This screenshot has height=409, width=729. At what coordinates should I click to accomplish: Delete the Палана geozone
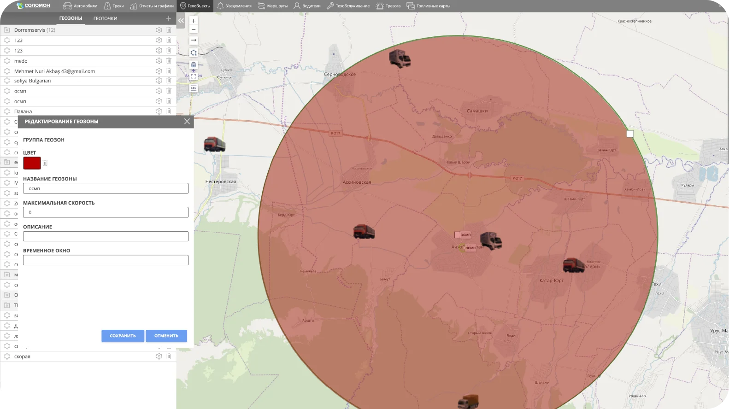(x=169, y=111)
